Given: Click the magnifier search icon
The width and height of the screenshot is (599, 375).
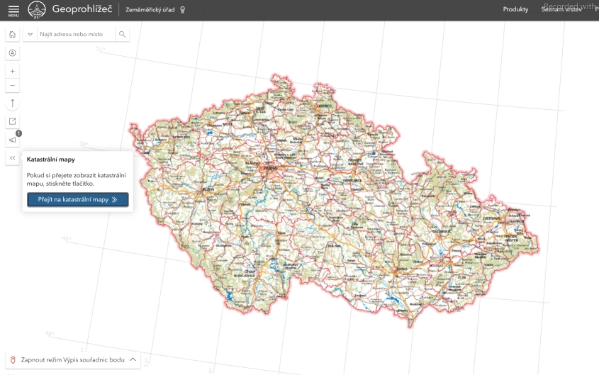Looking at the screenshot, I should (x=122, y=34).
